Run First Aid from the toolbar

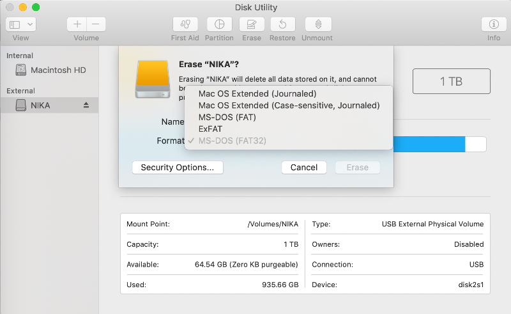pyautogui.click(x=185, y=24)
